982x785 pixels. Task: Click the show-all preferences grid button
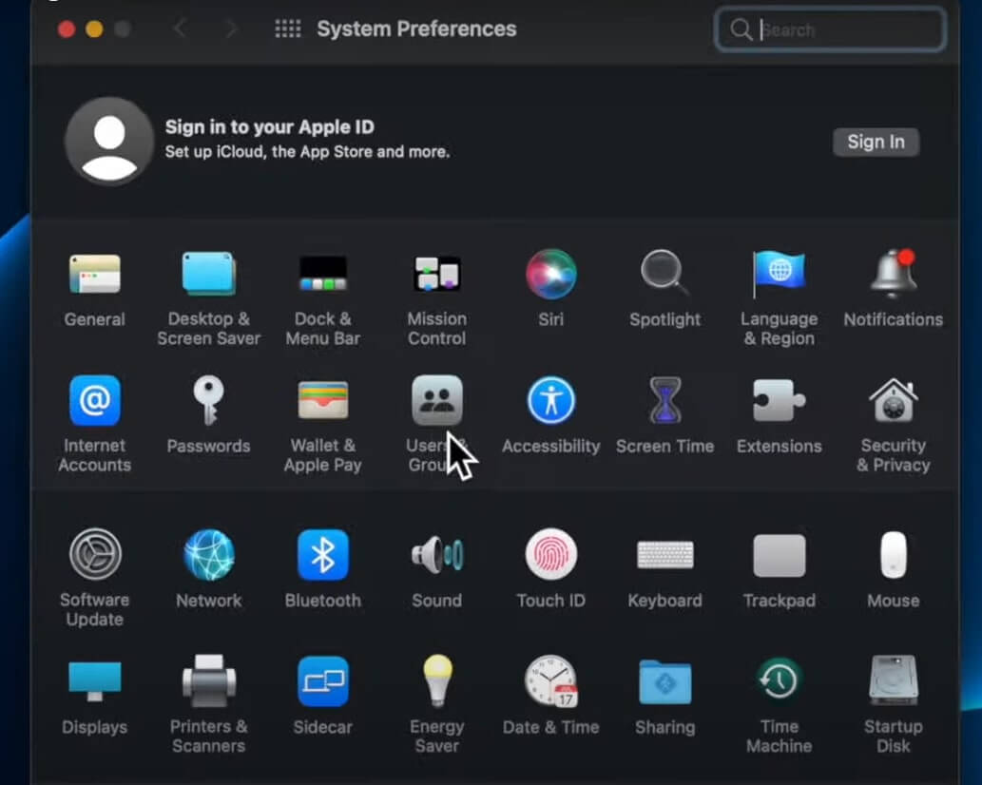[x=286, y=29]
